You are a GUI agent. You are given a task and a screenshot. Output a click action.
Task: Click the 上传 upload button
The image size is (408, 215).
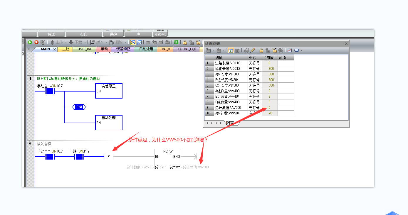[56, 42]
